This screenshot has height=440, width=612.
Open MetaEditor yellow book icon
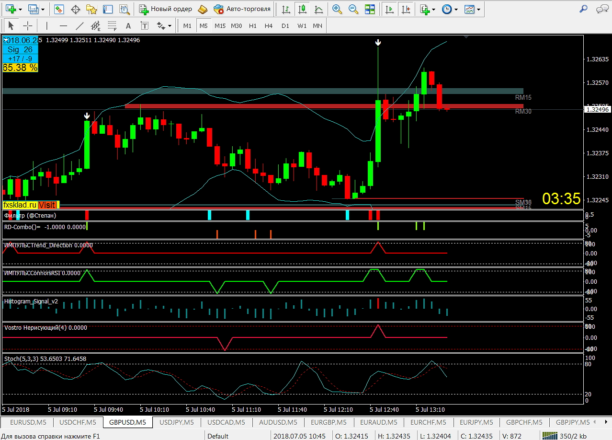click(203, 9)
